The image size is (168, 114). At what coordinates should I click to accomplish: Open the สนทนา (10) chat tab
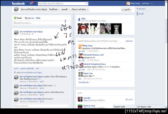150,107
